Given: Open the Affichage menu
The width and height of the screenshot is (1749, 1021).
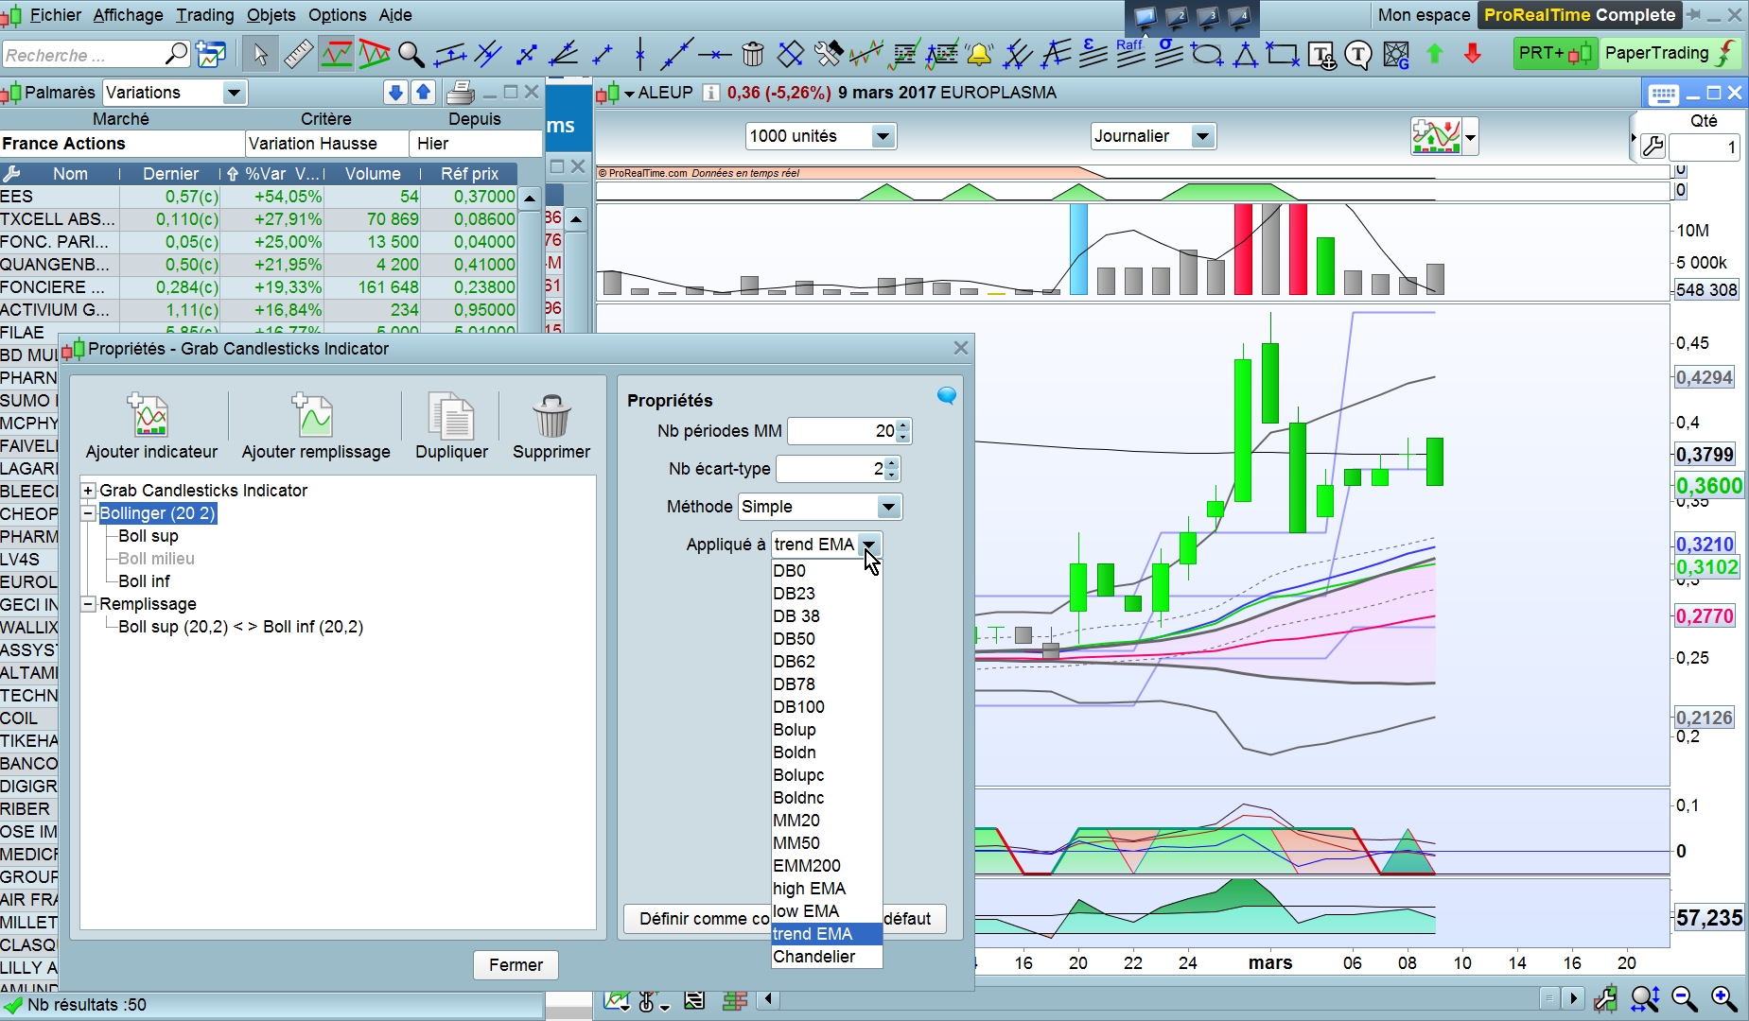Looking at the screenshot, I should coord(128,15).
